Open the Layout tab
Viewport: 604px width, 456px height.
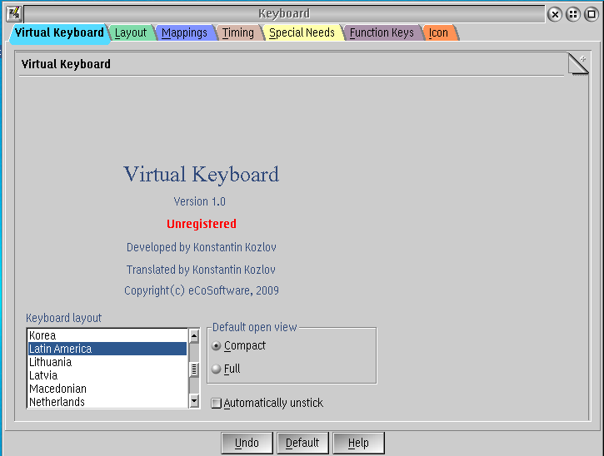pos(131,32)
